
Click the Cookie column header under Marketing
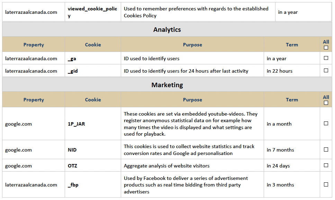click(93, 100)
